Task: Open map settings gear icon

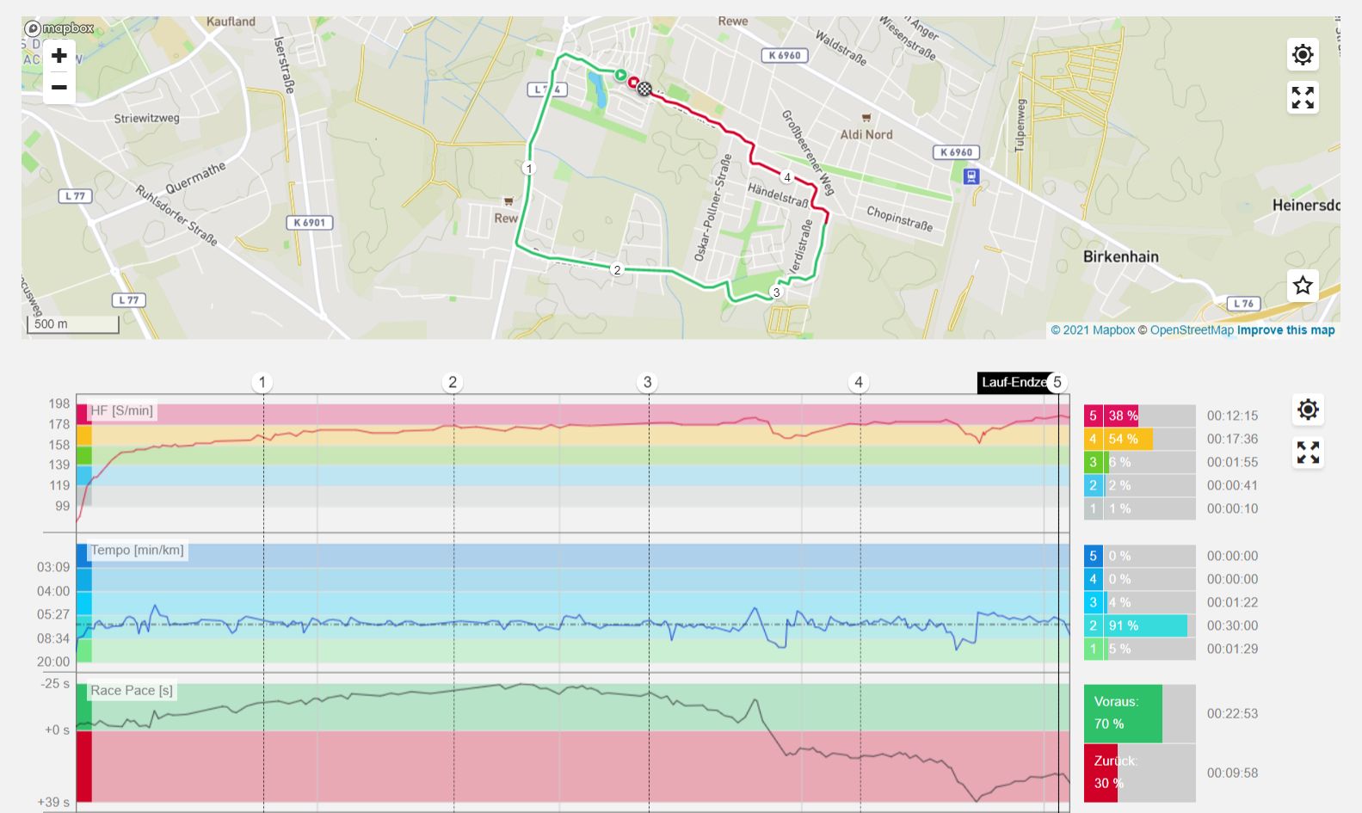Action: tap(1303, 55)
